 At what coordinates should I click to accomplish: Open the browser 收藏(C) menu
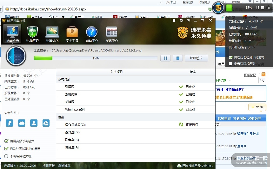[x=204, y=2]
